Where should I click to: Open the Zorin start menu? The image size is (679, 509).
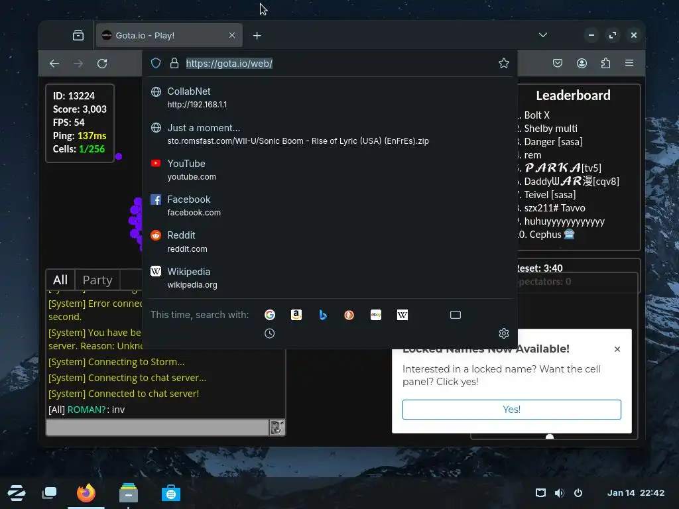click(x=17, y=492)
